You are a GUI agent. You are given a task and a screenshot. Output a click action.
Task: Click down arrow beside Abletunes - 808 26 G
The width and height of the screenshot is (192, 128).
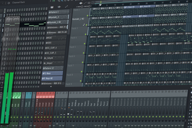(x=63, y=83)
